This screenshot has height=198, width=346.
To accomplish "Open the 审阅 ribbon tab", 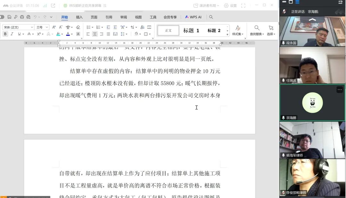I will 124,17.
